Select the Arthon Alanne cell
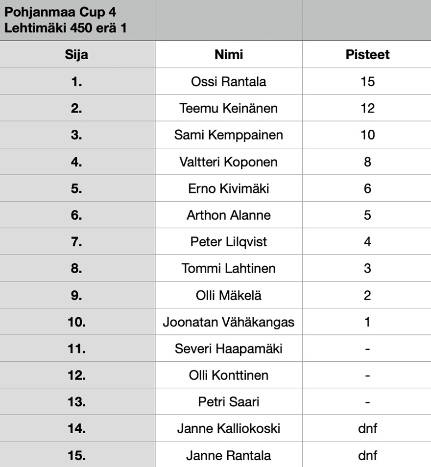This screenshot has height=467, width=431. click(x=229, y=215)
